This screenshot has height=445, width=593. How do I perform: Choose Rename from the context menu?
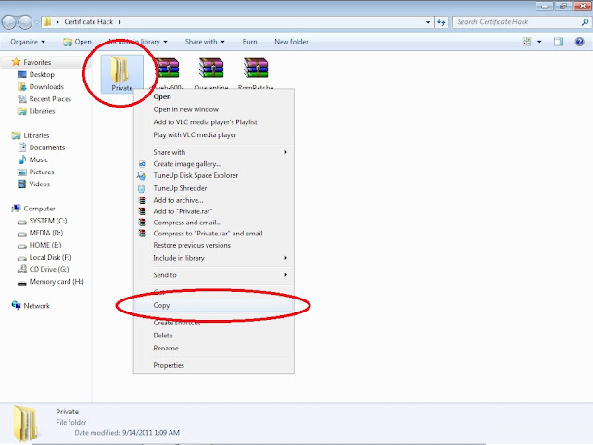click(x=214, y=349)
